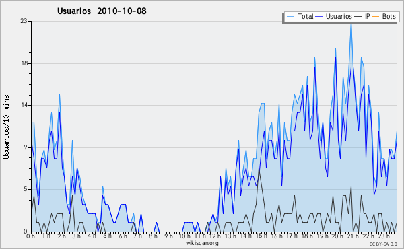This screenshot has width=404, height=249.
Task: Click the x-axis label 23 h
Action: [384, 236]
